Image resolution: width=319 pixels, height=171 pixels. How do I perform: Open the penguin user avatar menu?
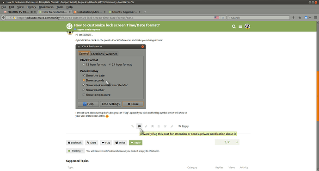pyautogui.click(x=247, y=26)
